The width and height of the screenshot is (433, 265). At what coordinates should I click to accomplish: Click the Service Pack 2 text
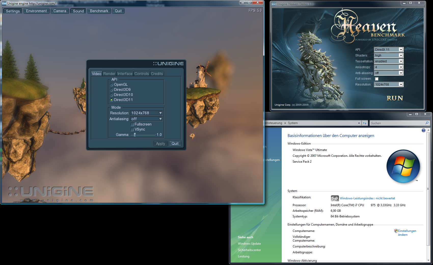coord(302,162)
